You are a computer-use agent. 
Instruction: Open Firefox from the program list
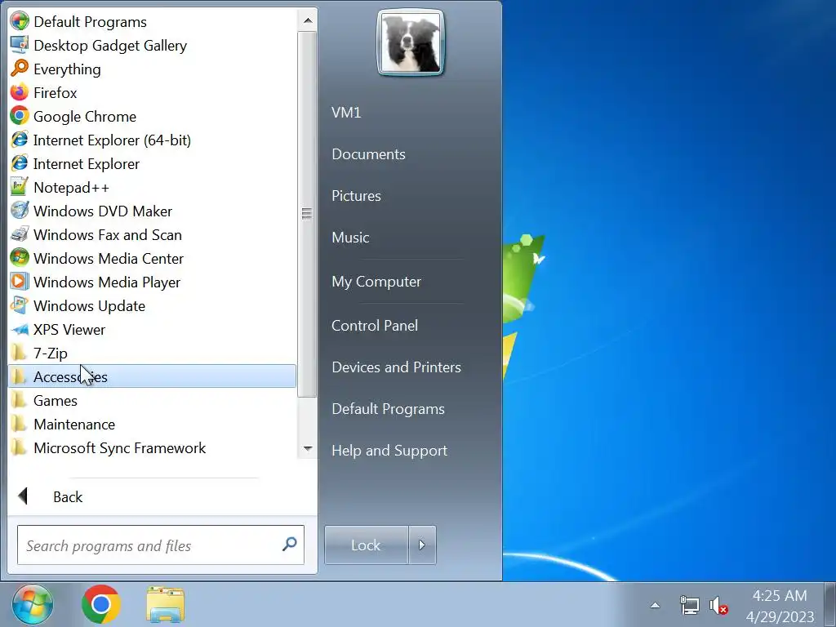(20, 93)
